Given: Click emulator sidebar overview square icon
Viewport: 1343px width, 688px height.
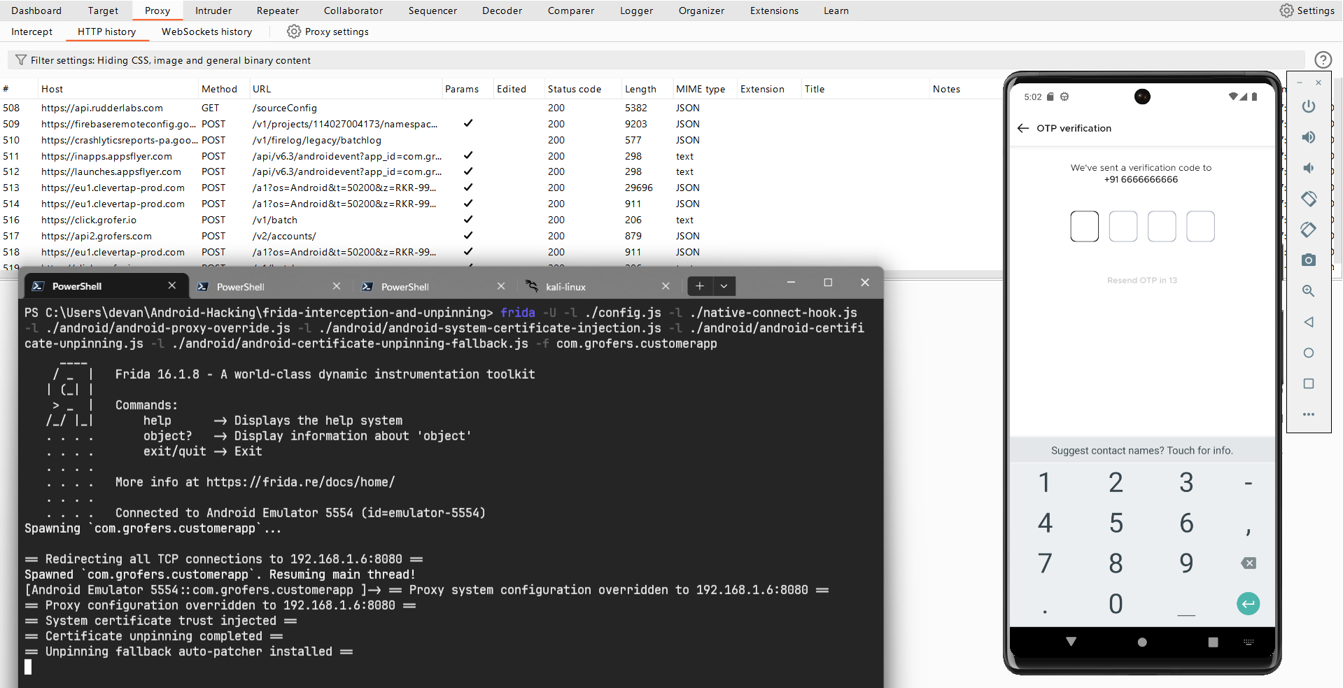Looking at the screenshot, I should point(1308,384).
